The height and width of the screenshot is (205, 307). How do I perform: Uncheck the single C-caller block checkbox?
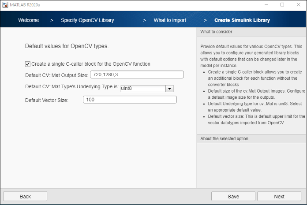tap(28, 64)
